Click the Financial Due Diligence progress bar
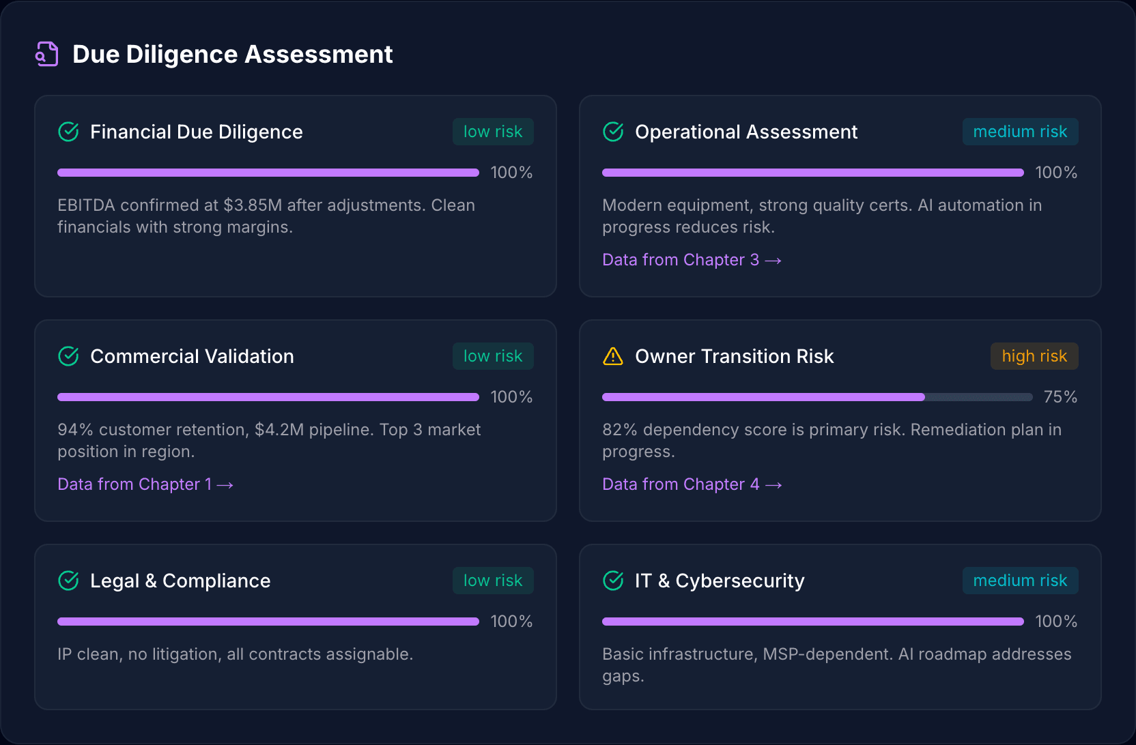 point(268,173)
